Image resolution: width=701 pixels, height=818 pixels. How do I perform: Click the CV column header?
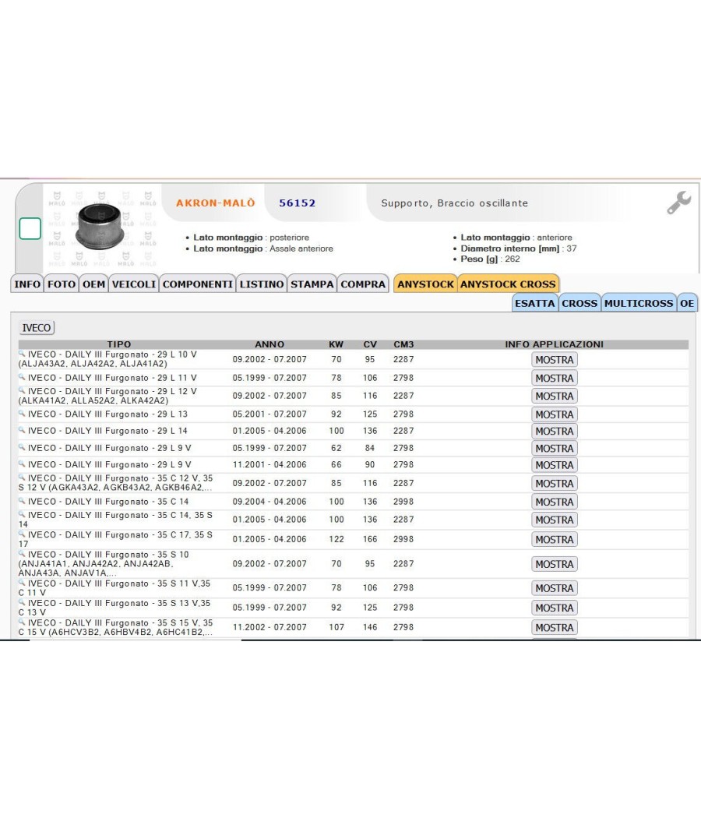(x=370, y=344)
